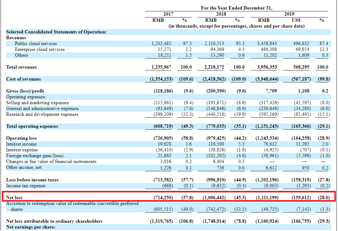Click 'Net loss attributable to ordinary shareholders'

tap(54, 221)
